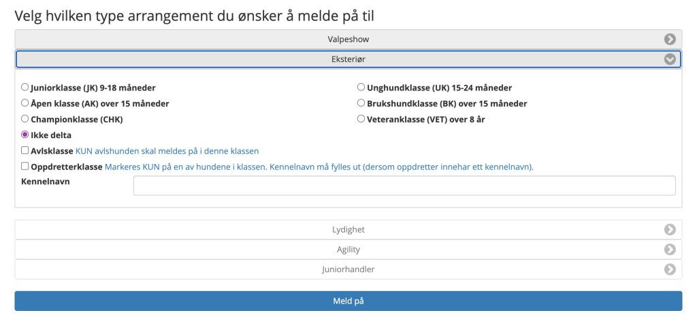Choose Åpen klasse (AK) over 15 måneder
697x315 pixels.
tap(25, 103)
